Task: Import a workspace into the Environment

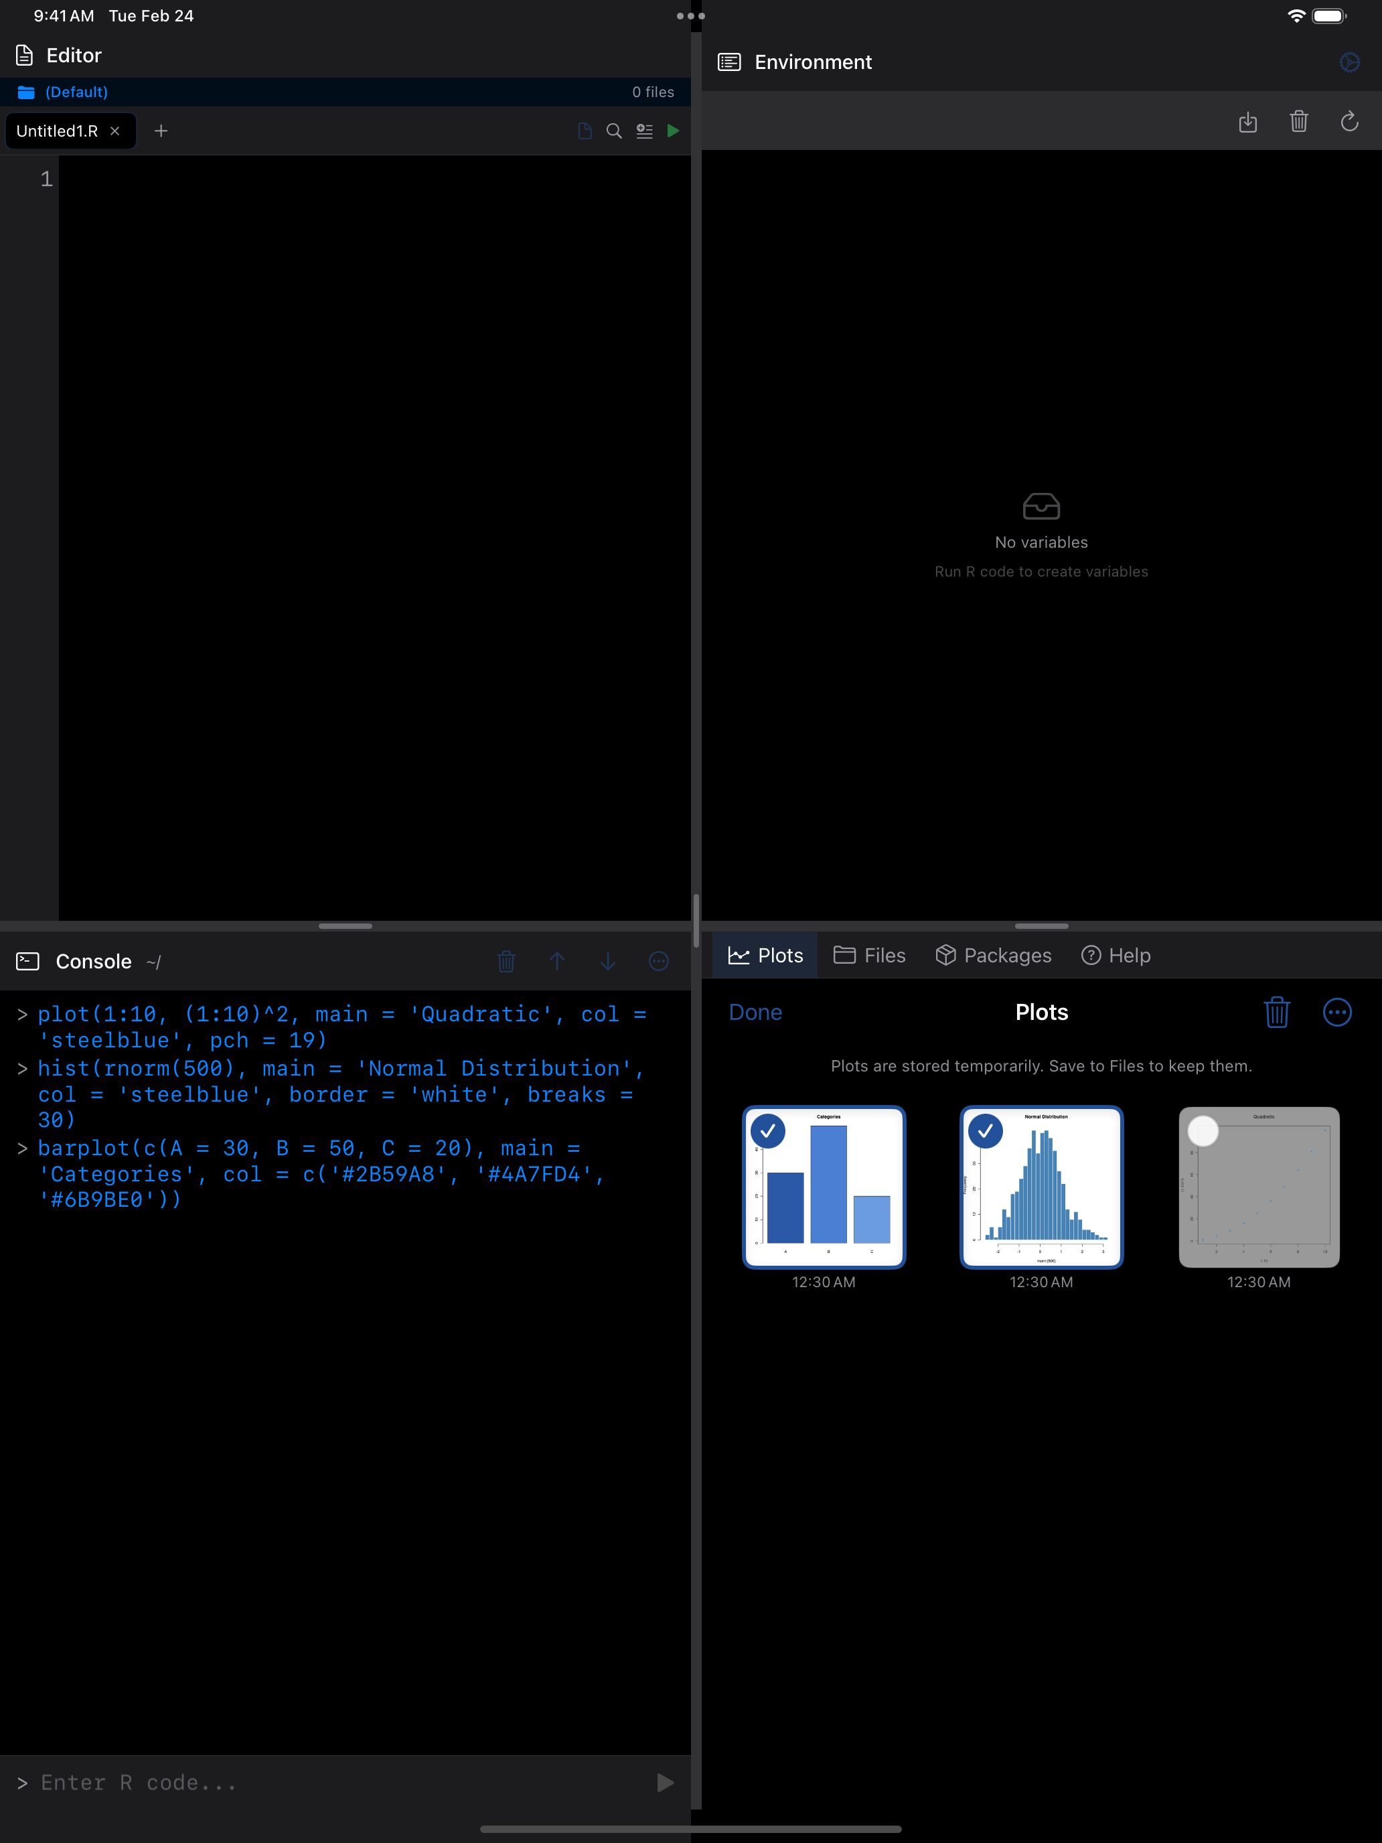Action: click(1248, 122)
